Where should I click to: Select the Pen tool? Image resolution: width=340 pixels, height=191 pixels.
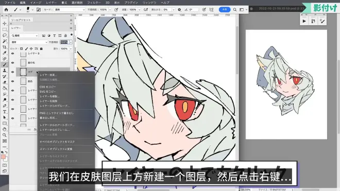[x=4, y=106]
